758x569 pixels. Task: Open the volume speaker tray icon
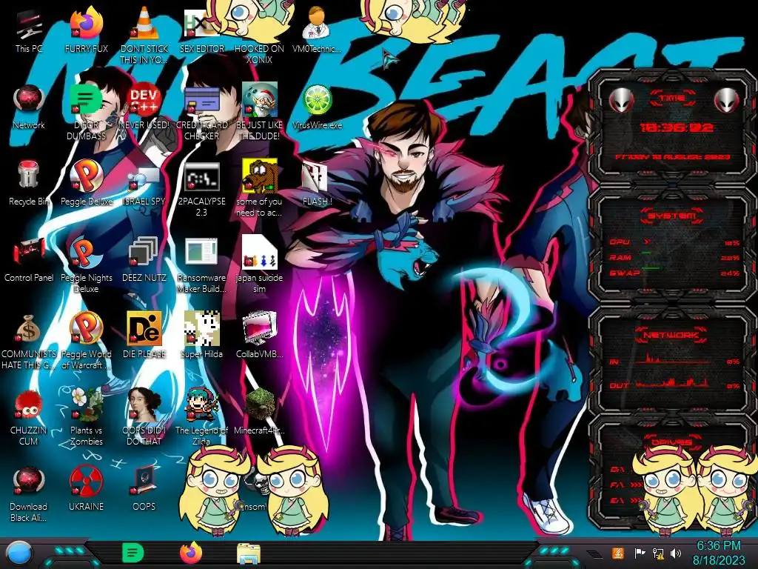coord(676,553)
